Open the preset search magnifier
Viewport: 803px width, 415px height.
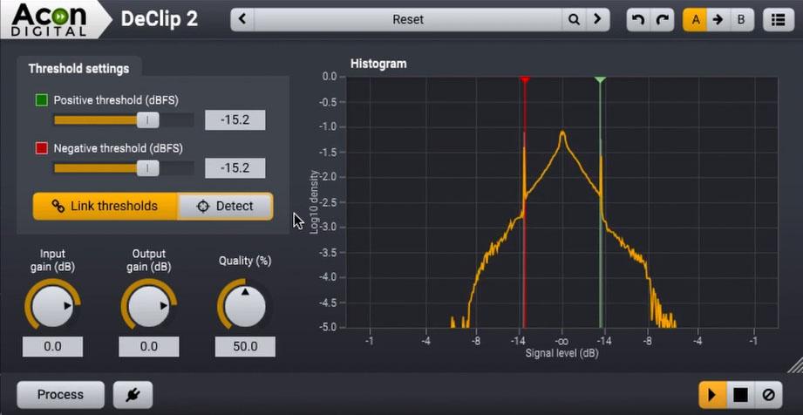coord(574,19)
